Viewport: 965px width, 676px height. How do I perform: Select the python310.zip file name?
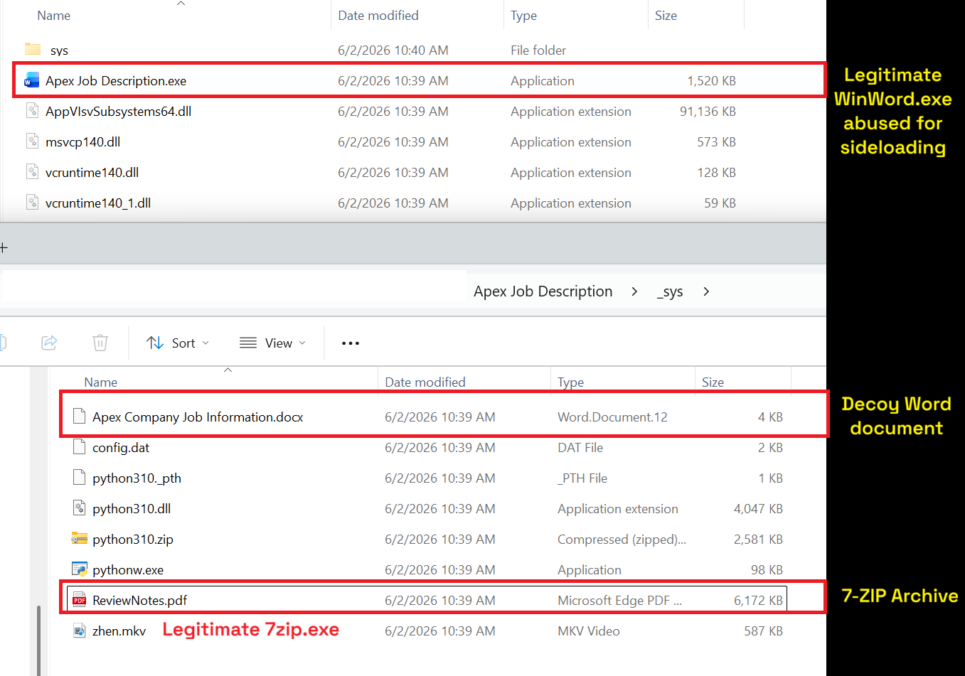133,539
